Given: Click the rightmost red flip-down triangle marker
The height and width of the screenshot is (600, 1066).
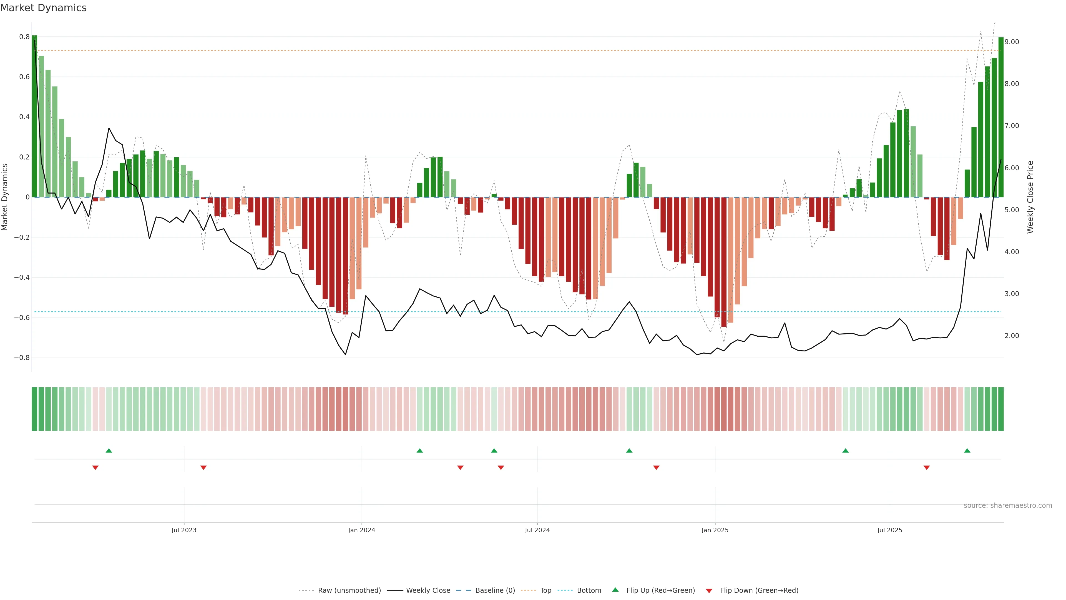Looking at the screenshot, I should coord(927,467).
